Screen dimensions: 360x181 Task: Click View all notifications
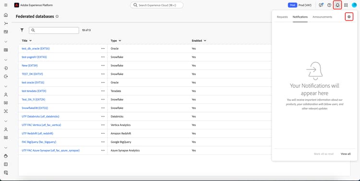point(346,154)
